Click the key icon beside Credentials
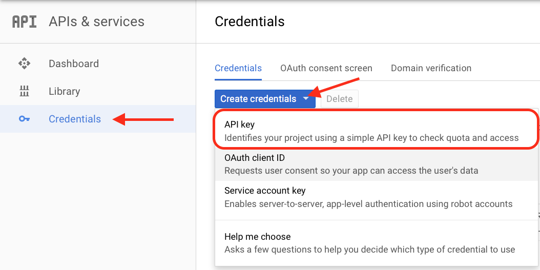Screen dimensions: 540x270 coord(24,119)
